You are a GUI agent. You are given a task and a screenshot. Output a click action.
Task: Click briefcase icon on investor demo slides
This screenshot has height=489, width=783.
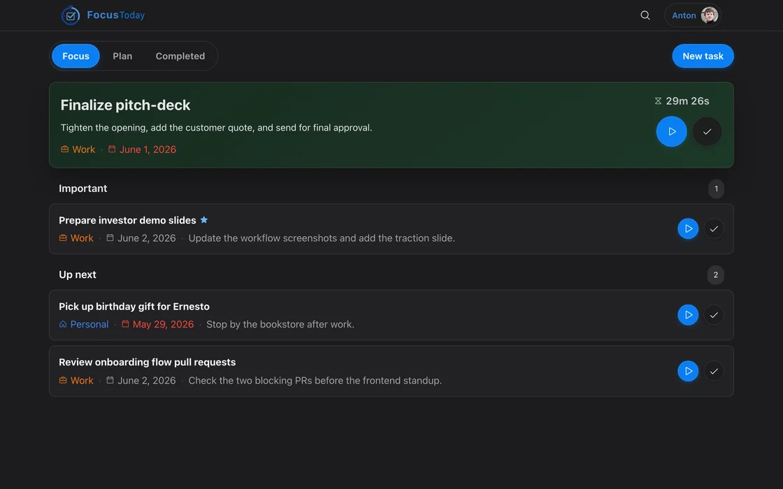click(63, 238)
